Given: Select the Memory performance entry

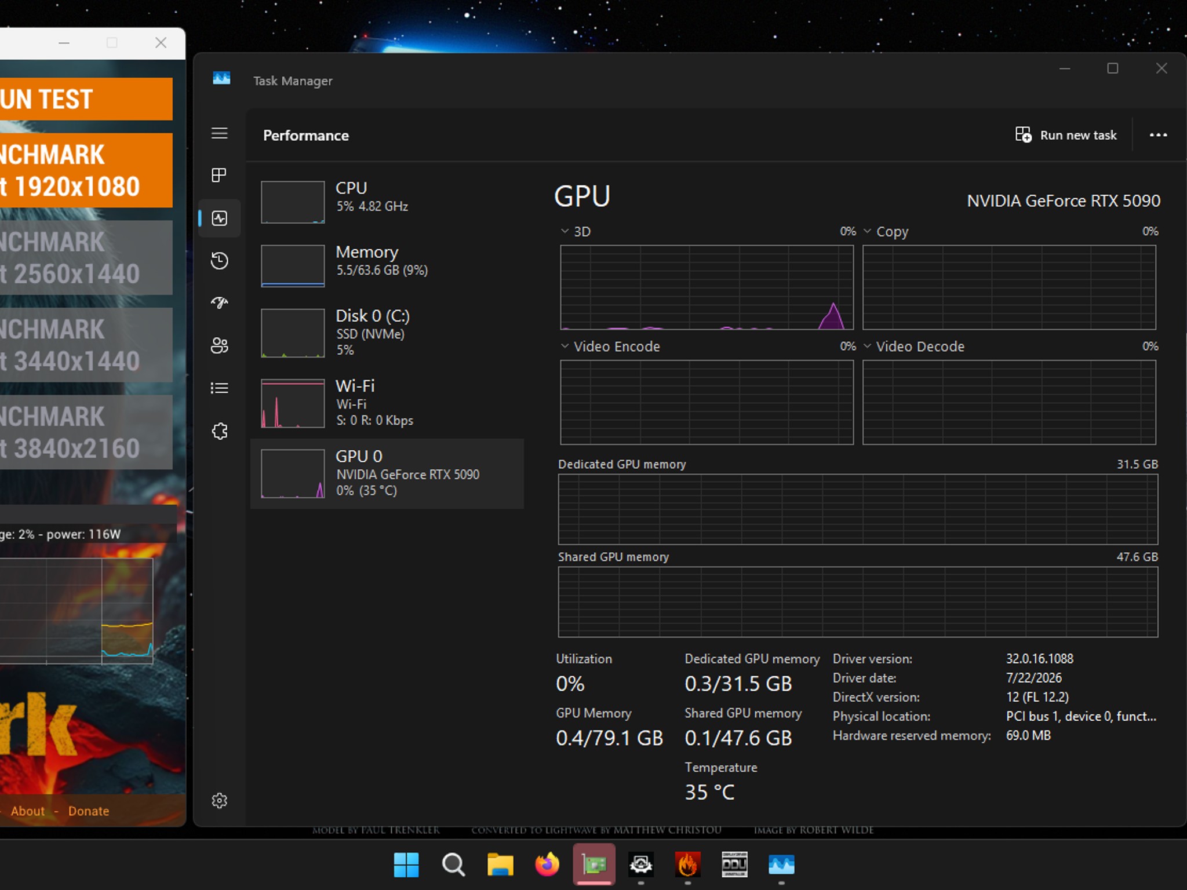Looking at the screenshot, I should 387,265.
